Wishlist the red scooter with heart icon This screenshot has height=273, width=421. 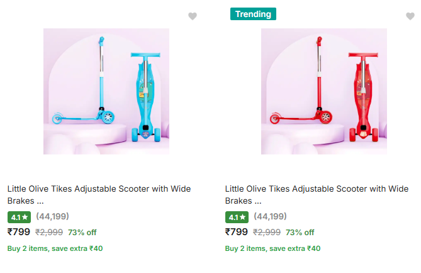[x=410, y=16]
